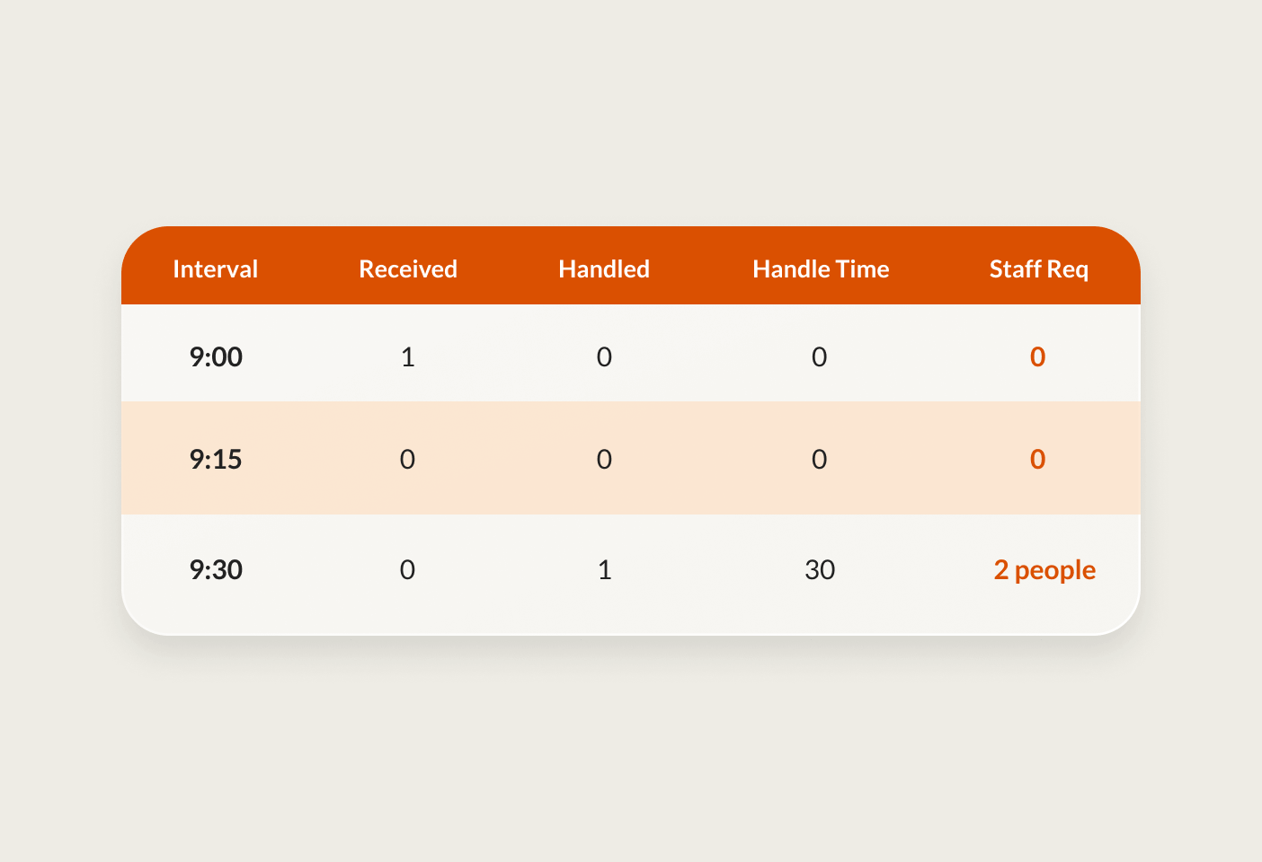
Task: Click the orange 0 staff value for 9:00
Action: coord(1038,356)
